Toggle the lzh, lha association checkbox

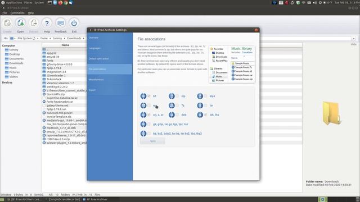click(x=206, y=114)
